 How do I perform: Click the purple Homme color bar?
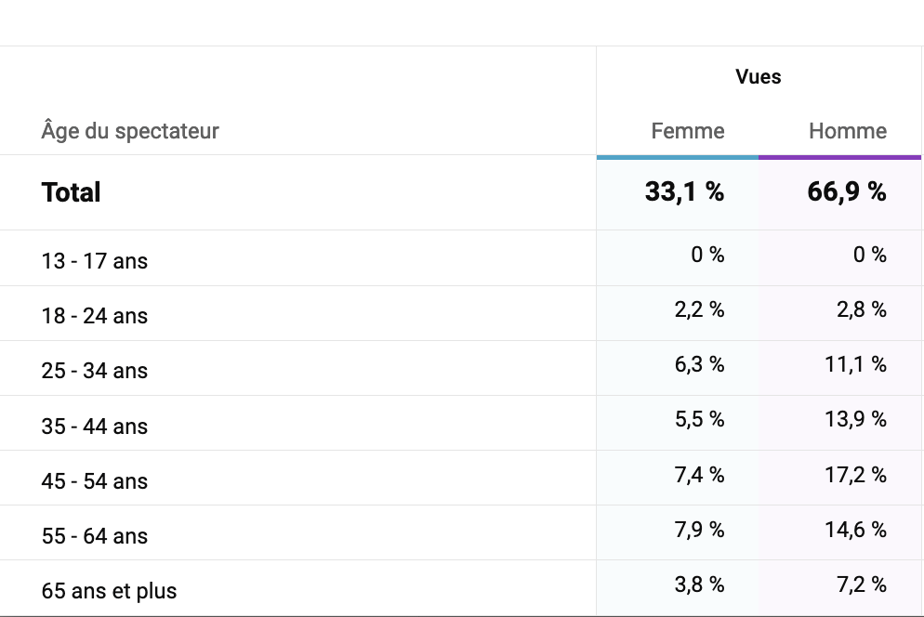pos(839,157)
